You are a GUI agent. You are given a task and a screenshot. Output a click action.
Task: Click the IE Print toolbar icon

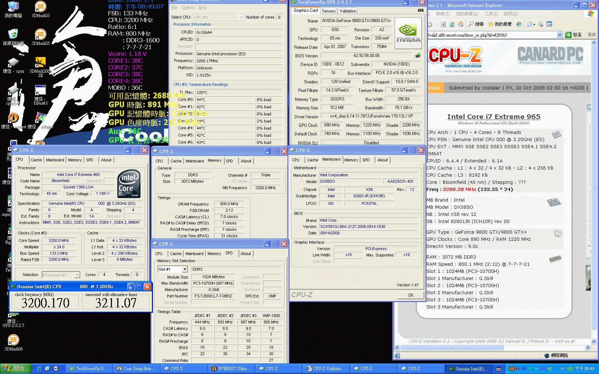pos(541,24)
